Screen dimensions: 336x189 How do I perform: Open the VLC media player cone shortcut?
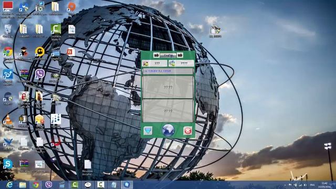pos(8,120)
